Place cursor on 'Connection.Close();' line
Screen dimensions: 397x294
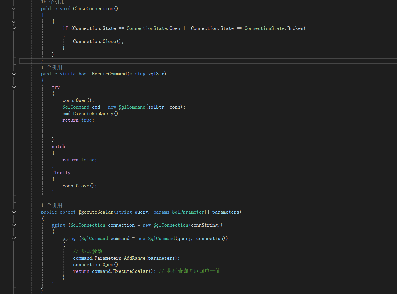click(x=98, y=42)
